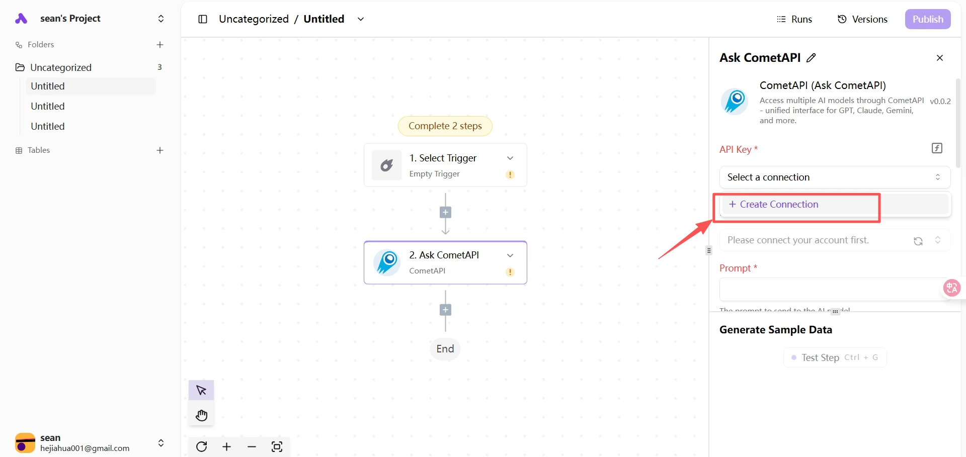Toggle dynamic value icon for API Key
The width and height of the screenshot is (966, 457).
pyautogui.click(x=937, y=148)
